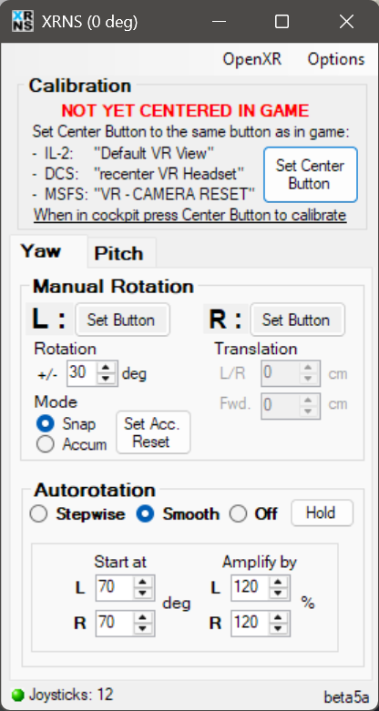Increase the Rotation degrees with up arrow

point(107,368)
